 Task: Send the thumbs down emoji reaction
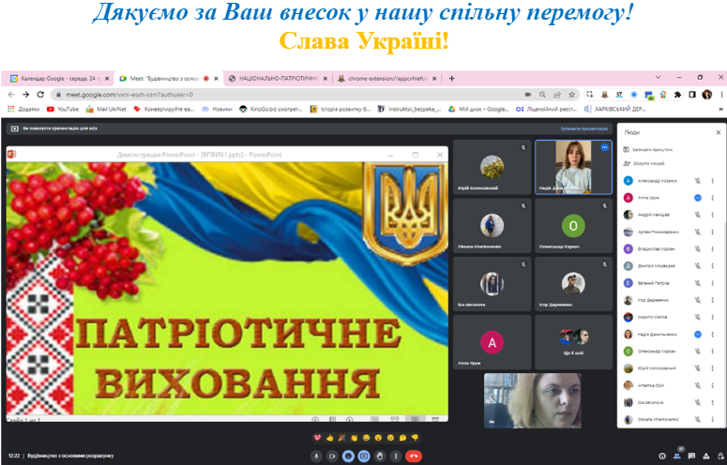[415, 438]
